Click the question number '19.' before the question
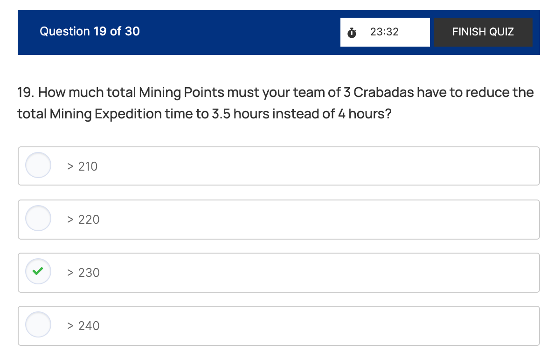 coord(26,93)
